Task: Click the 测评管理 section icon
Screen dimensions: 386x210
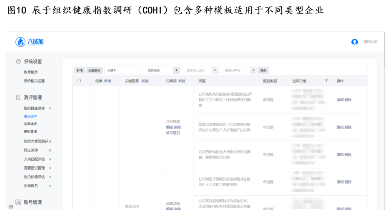Action: [18, 98]
